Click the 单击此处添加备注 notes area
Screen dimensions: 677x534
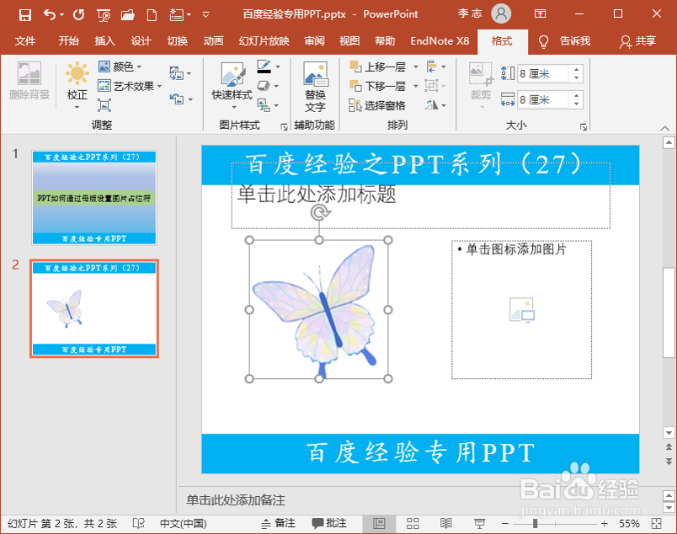(x=236, y=499)
